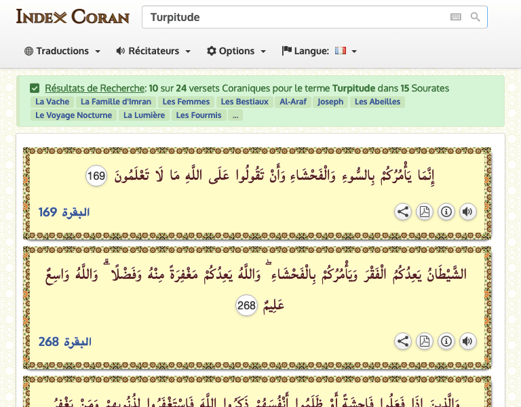This screenshot has height=407, width=521.
Task: Play audio for verse 268
Action: (467, 341)
